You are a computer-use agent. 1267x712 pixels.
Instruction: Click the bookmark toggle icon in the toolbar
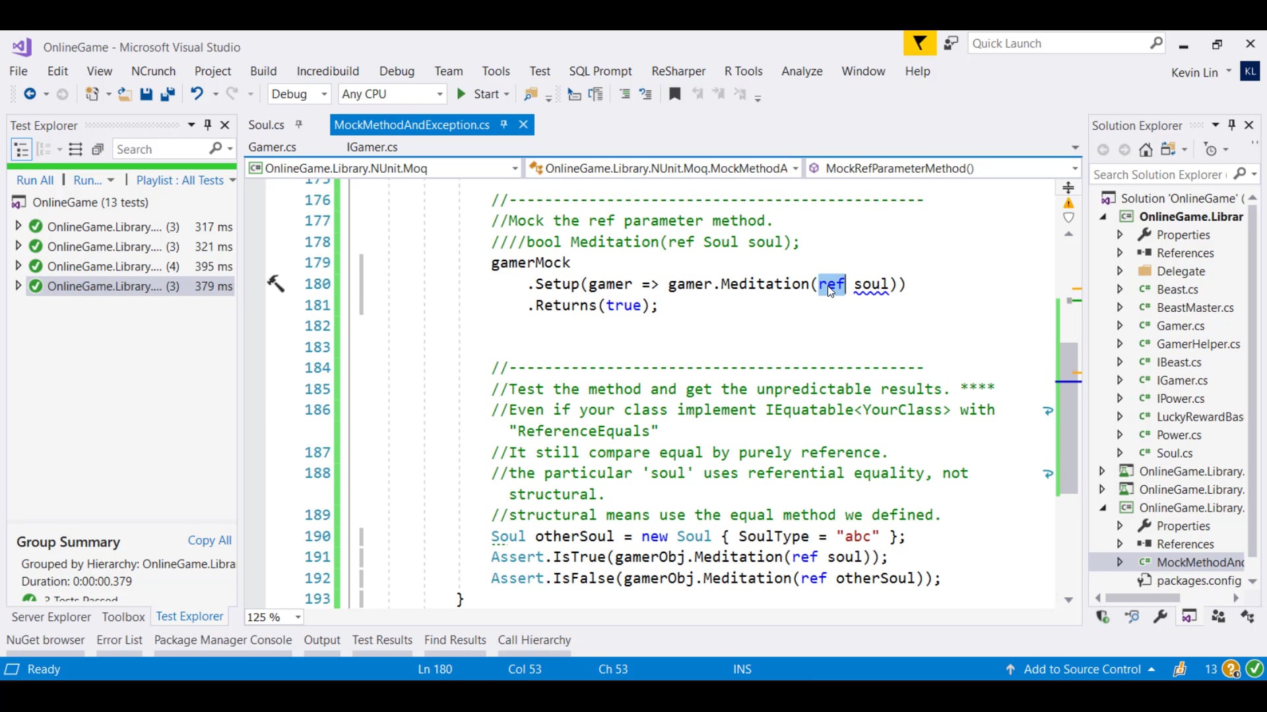tap(674, 94)
